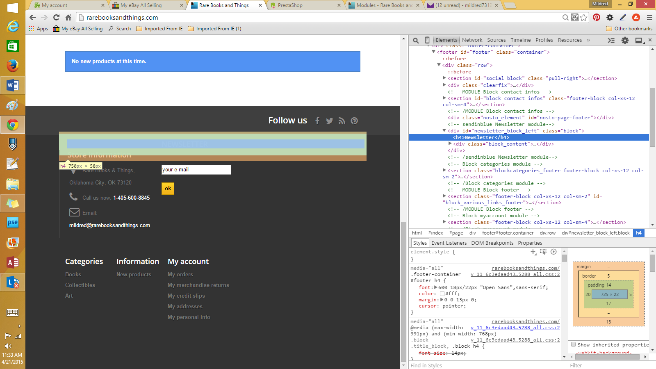The width and height of the screenshot is (656, 369).
Task: Open the New products footer link
Action: coord(134,274)
